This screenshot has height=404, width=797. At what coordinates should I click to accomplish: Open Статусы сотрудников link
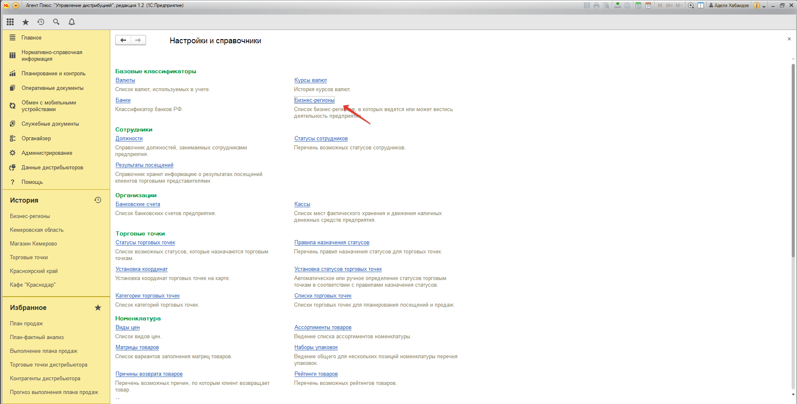coord(321,138)
